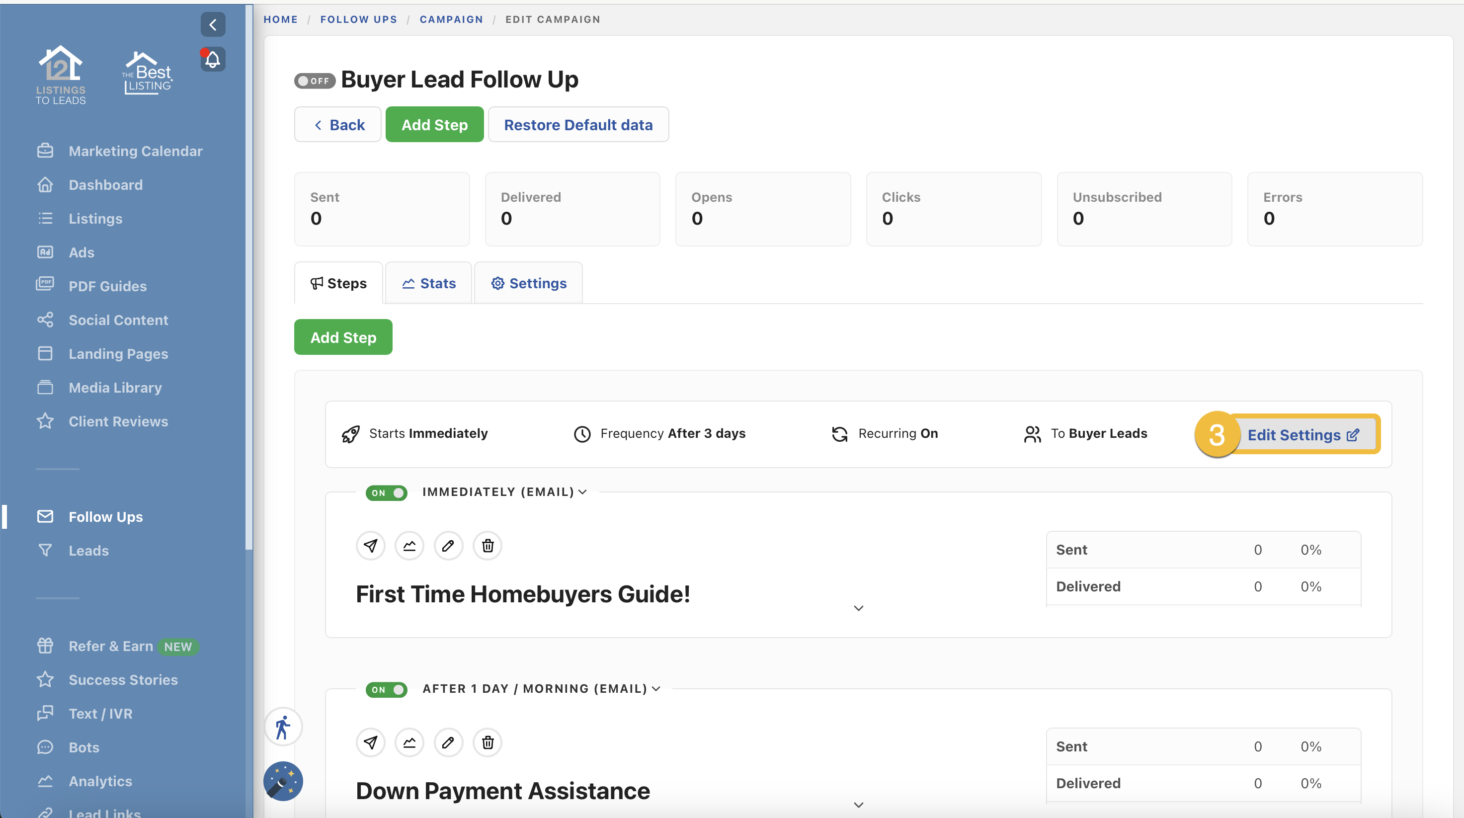Click the Edit Settings link
Viewport: 1464px width, 818px height.
point(1302,435)
